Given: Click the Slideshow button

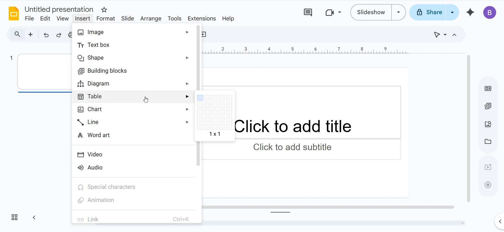Looking at the screenshot, I should coord(371,12).
